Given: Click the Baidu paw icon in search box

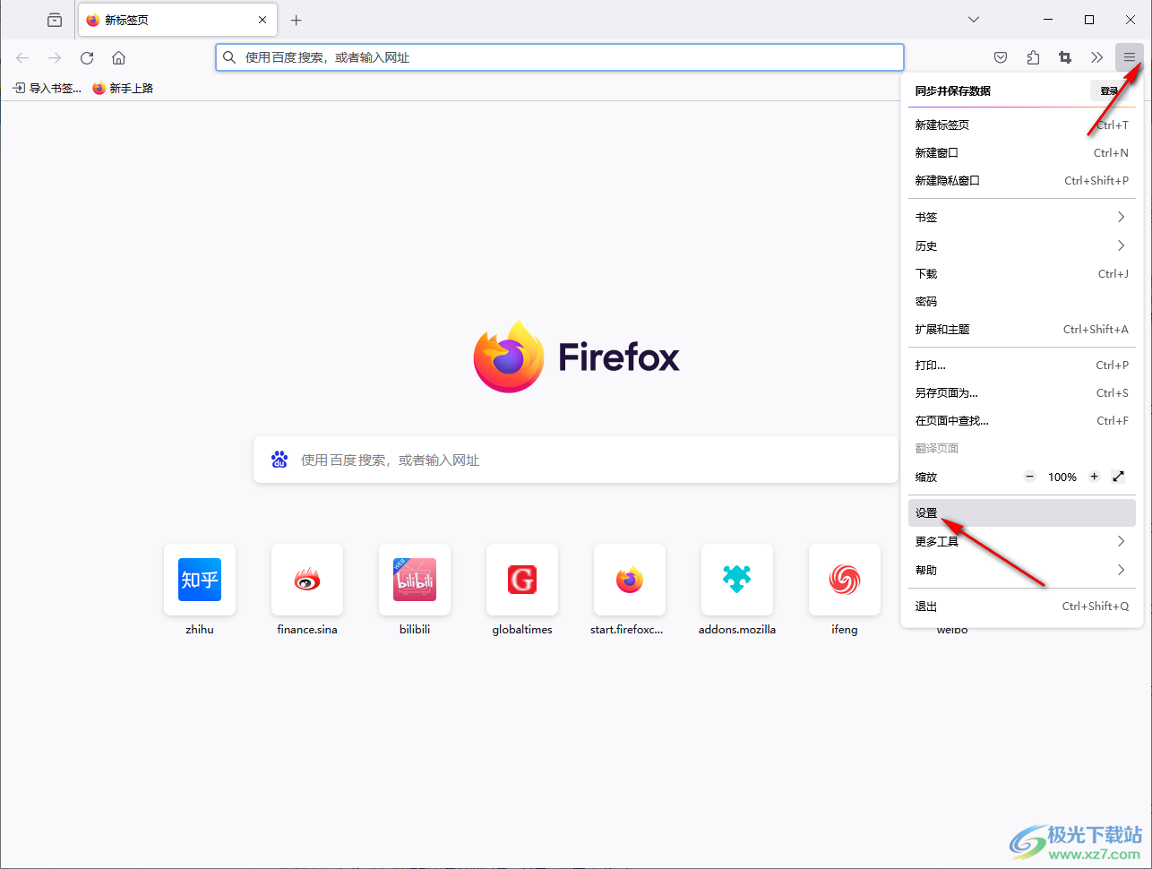Looking at the screenshot, I should (279, 460).
